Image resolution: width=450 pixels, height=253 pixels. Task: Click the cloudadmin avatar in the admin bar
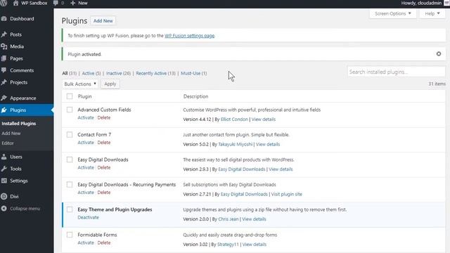click(447, 3)
